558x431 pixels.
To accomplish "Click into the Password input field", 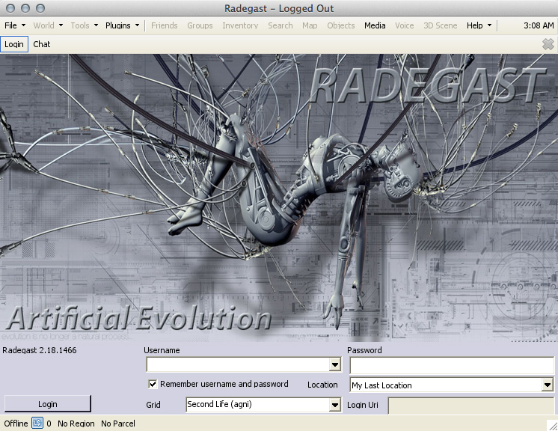I will (452, 365).
